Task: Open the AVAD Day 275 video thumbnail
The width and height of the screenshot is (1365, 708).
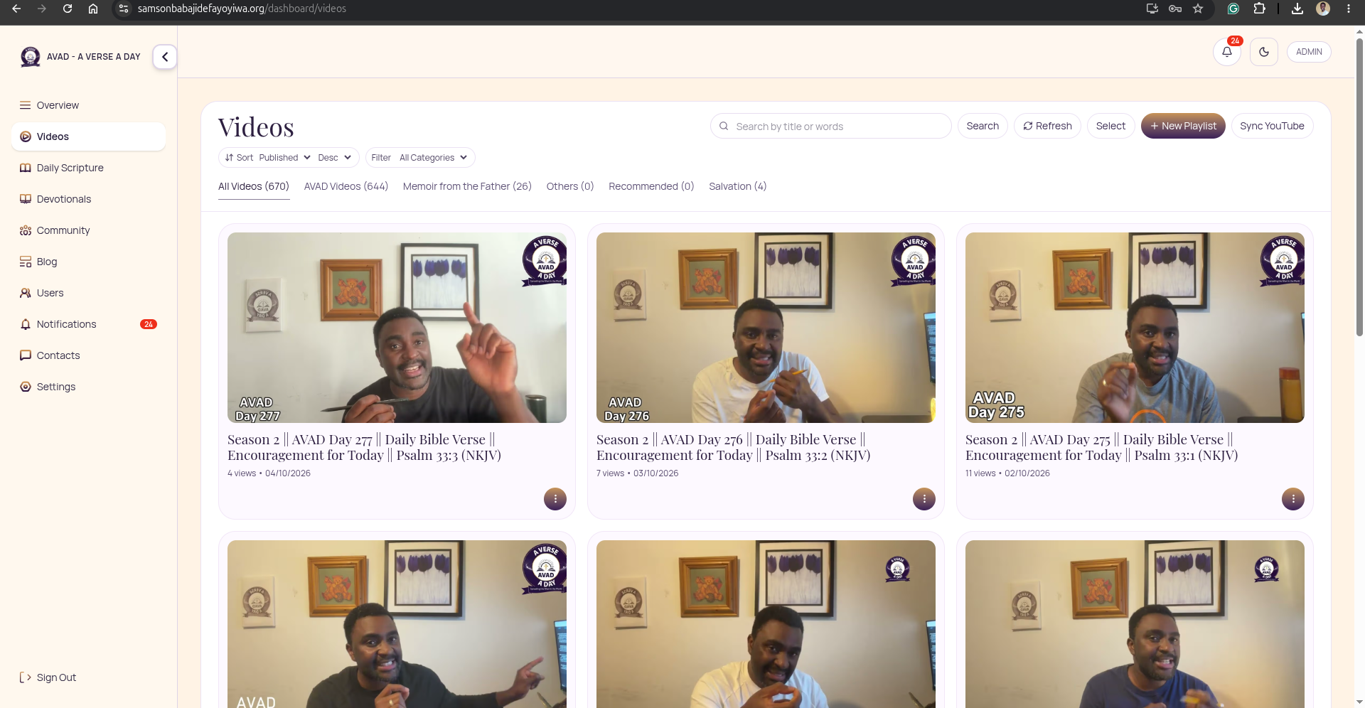Action: click(1135, 328)
